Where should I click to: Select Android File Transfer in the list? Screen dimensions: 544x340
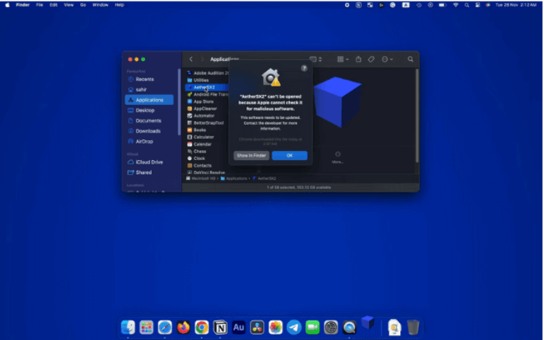click(208, 94)
